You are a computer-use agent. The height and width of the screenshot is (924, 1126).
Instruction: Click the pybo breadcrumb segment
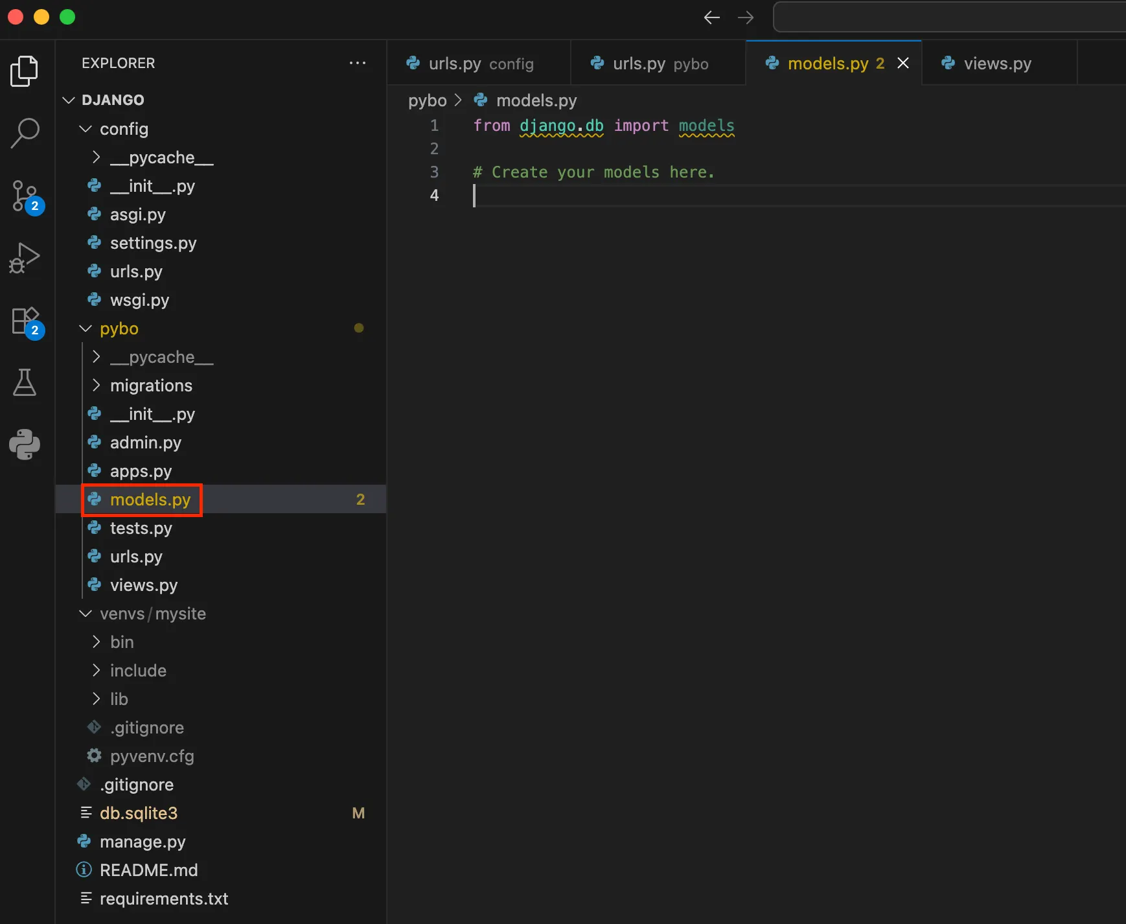click(427, 100)
